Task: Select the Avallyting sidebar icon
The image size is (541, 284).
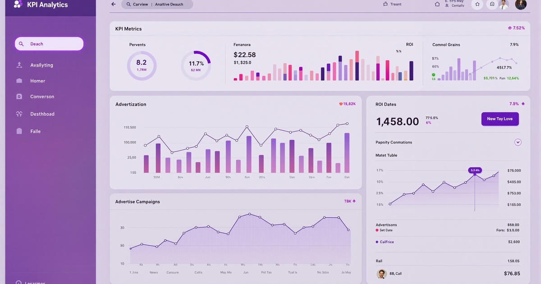Action: coord(19,65)
